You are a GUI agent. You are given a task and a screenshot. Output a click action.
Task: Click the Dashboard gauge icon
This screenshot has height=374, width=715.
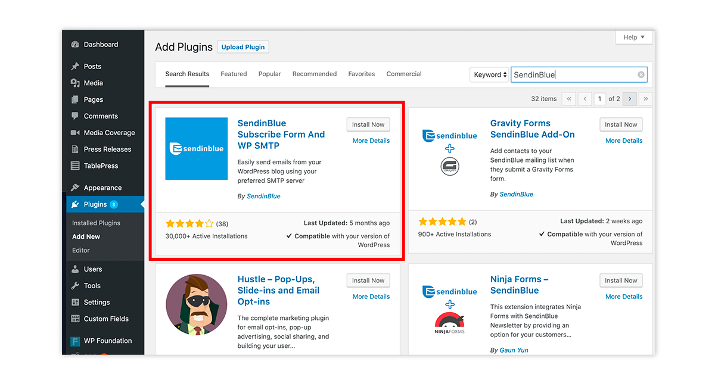[75, 45]
